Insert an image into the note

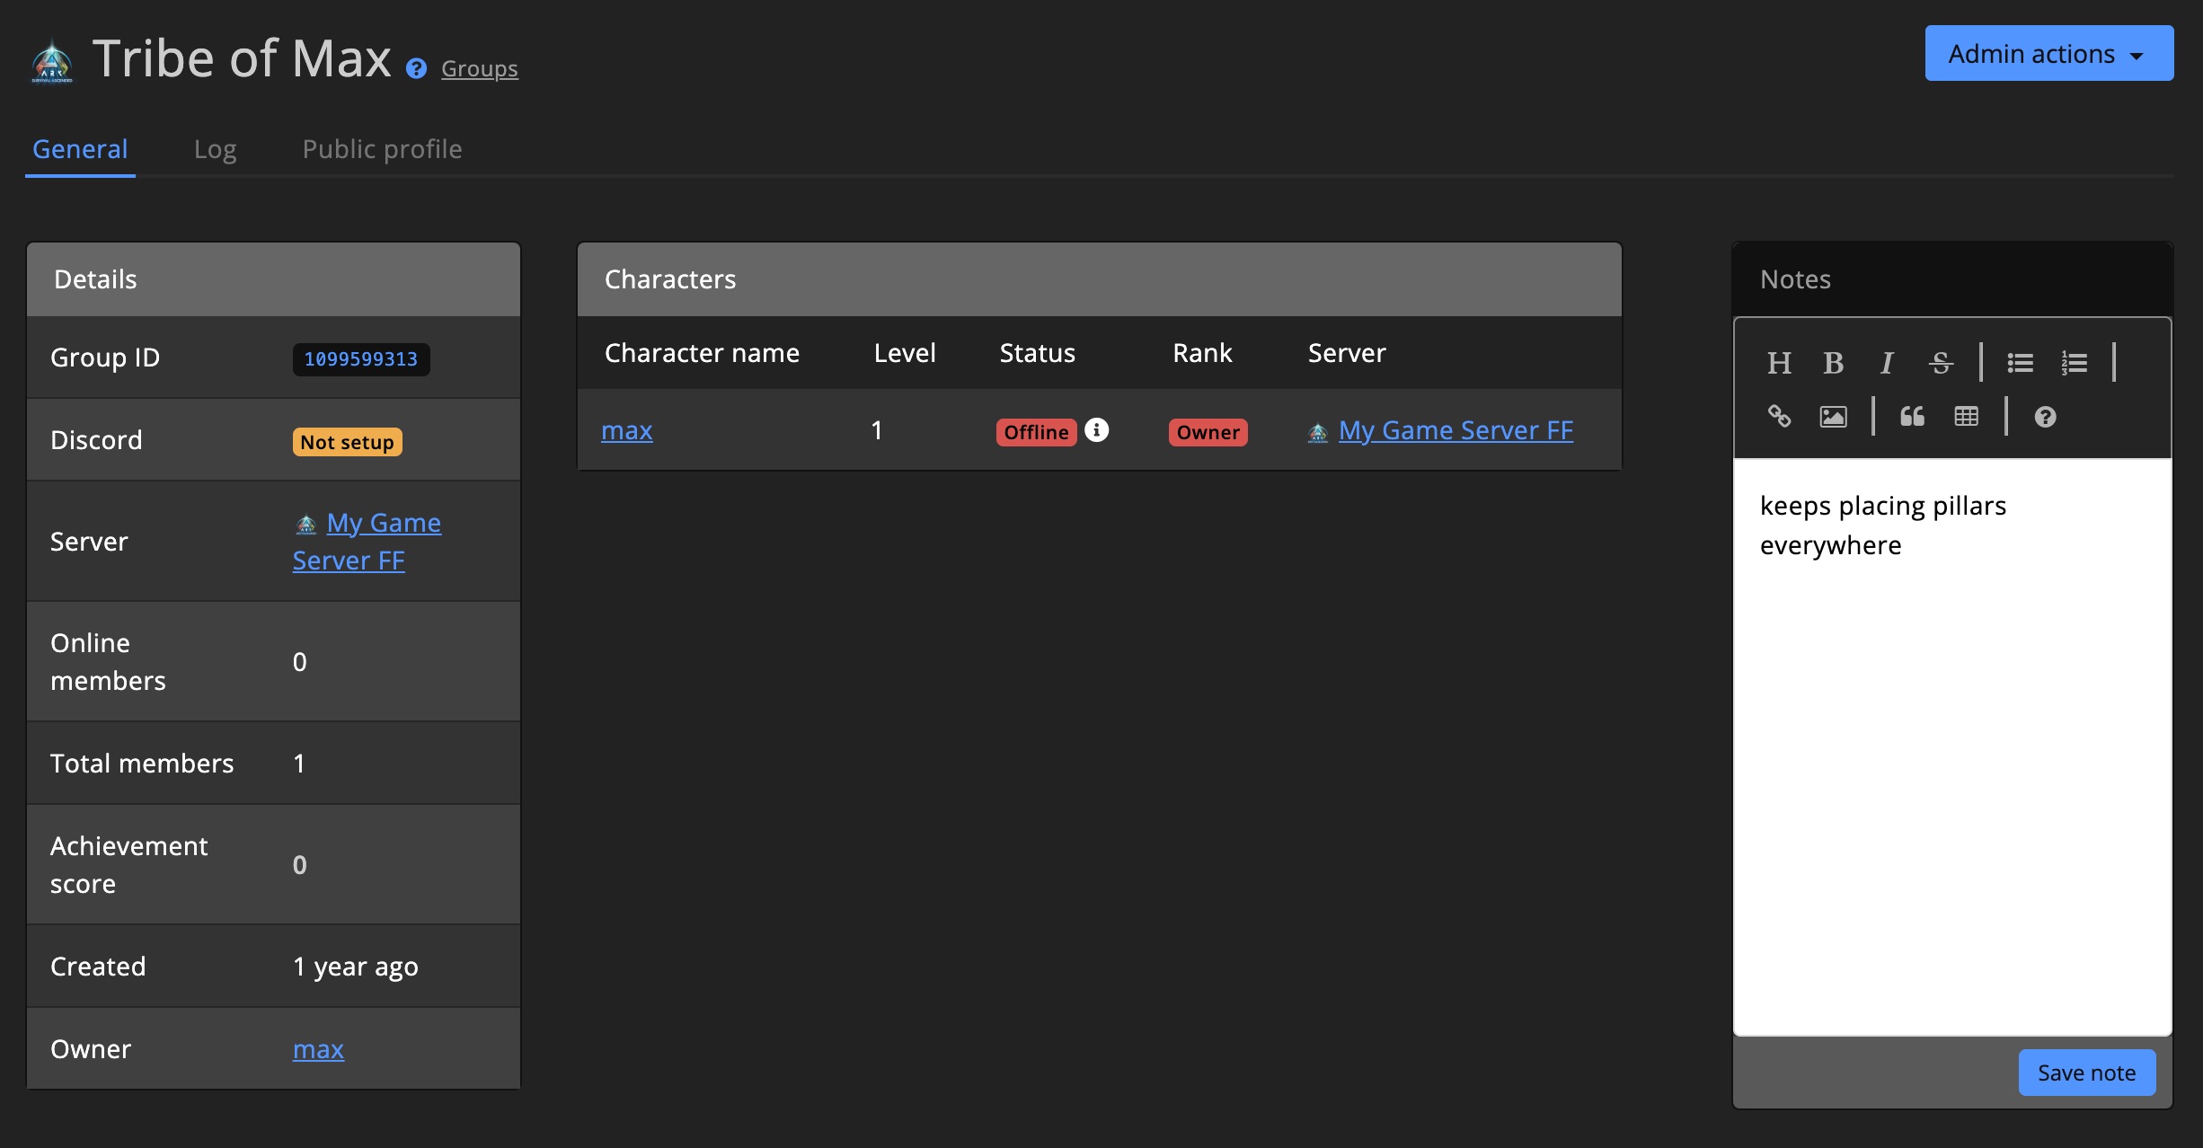1833,416
